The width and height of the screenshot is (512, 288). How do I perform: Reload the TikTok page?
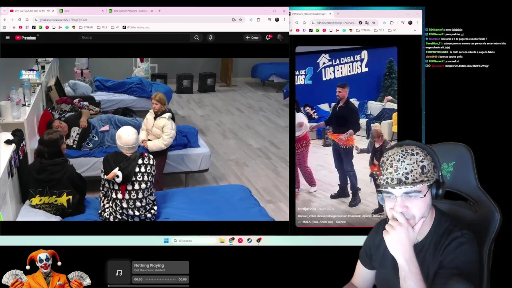click(297, 23)
